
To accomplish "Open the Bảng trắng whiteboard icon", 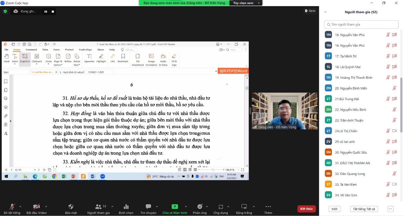I will tap(244, 207).
